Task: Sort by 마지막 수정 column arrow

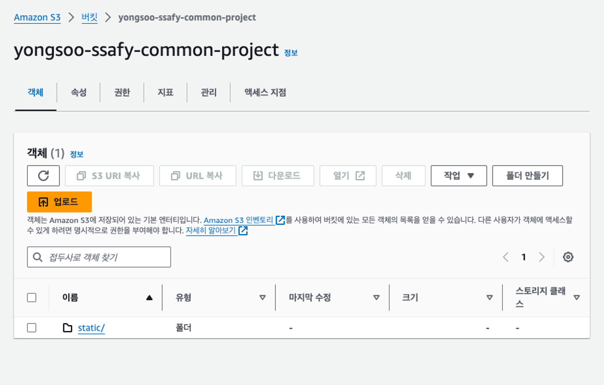Action: [x=376, y=297]
